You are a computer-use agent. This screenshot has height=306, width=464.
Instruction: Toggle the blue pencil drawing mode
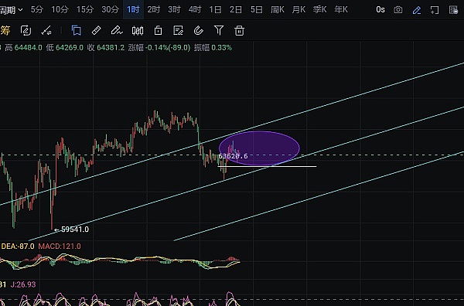pyautogui.click(x=417, y=10)
